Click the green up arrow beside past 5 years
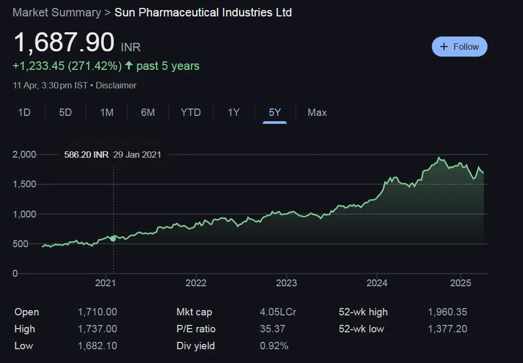The image size is (523, 363). (129, 65)
